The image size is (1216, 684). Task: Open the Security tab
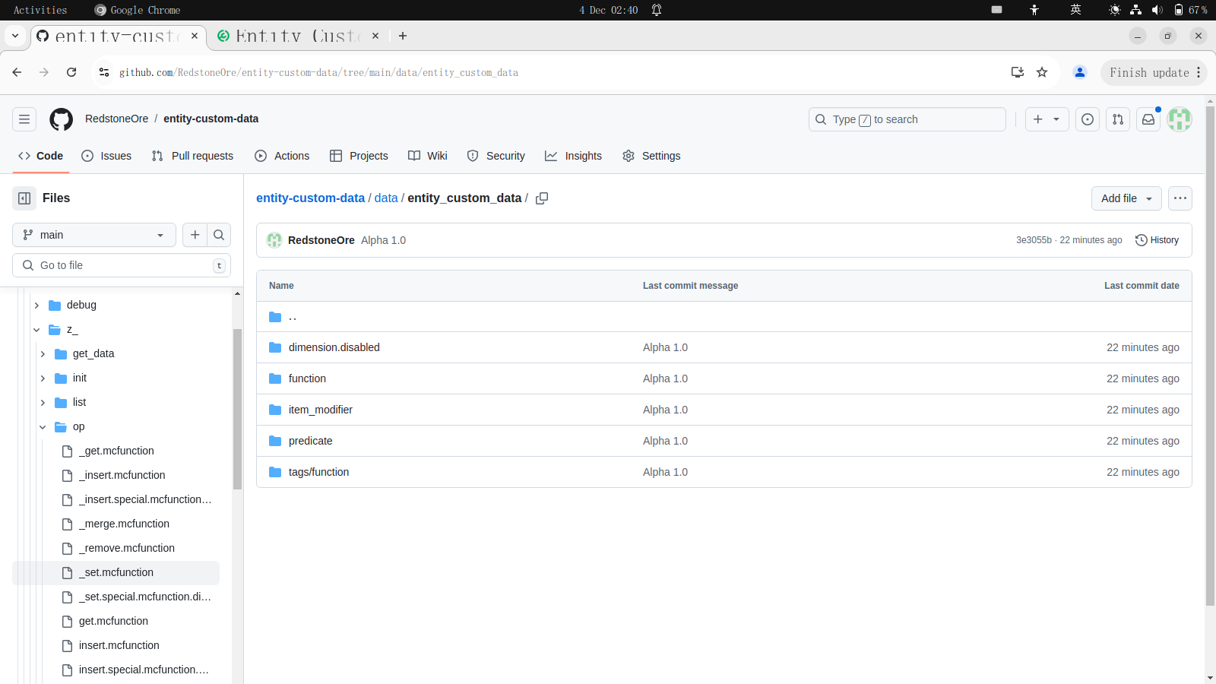tap(496, 156)
